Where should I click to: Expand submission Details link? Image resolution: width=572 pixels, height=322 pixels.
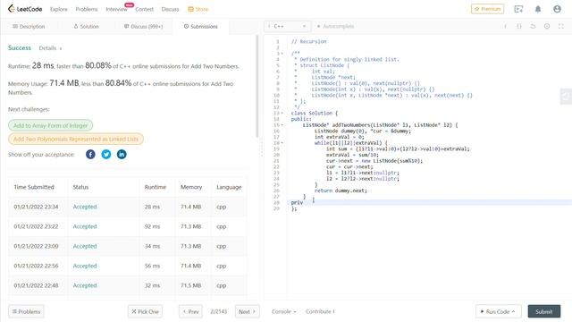[x=50, y=48]
